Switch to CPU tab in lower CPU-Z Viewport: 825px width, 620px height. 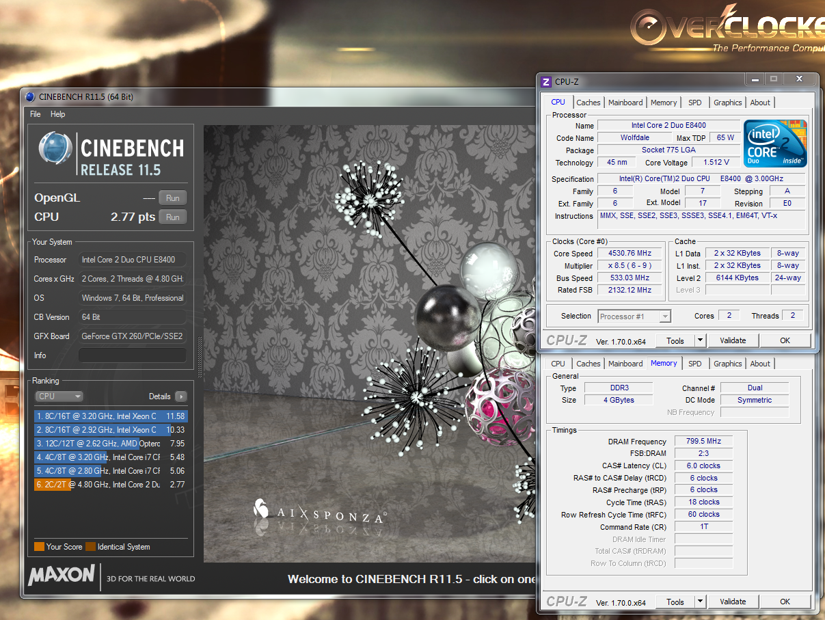(558, 364)
